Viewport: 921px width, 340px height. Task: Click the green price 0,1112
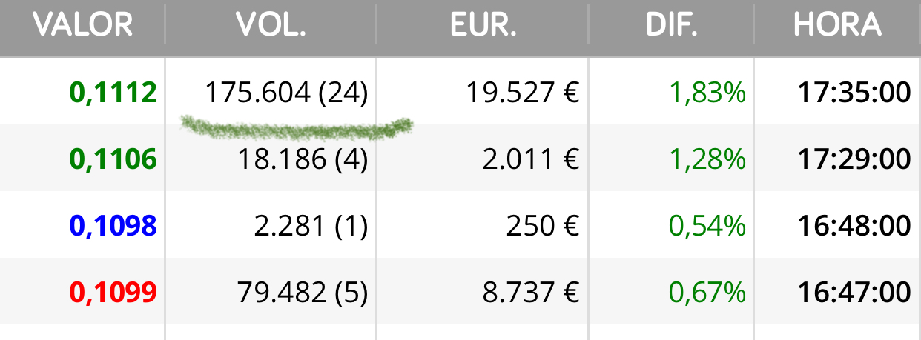tap(113, 93)
